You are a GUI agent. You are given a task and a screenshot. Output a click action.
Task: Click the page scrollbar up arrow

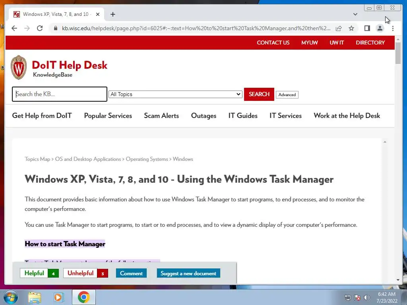point(398,39)
